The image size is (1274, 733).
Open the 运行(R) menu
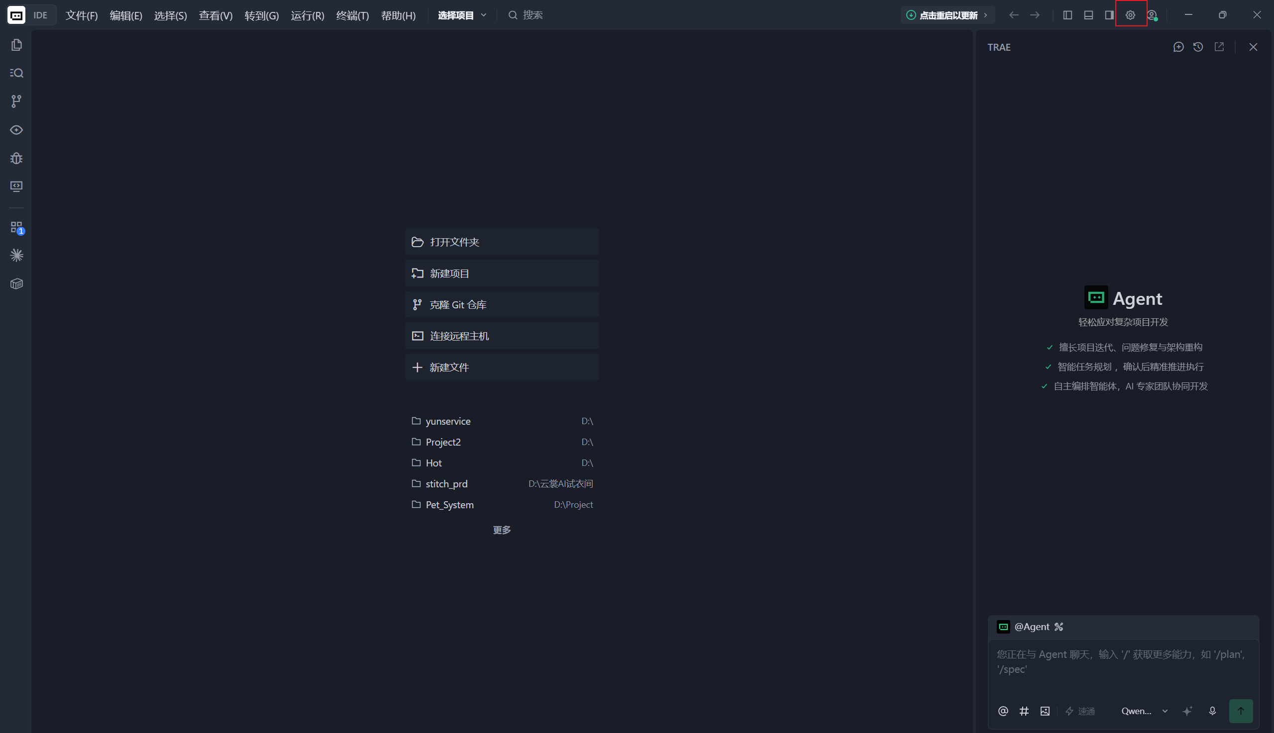pos(307,15)
